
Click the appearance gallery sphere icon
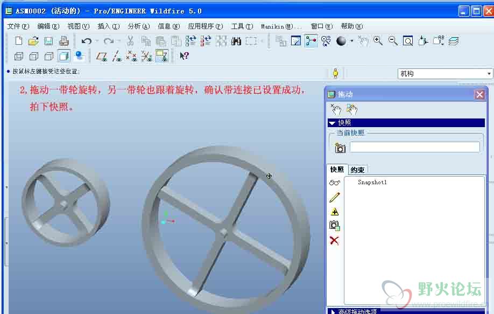341,41
